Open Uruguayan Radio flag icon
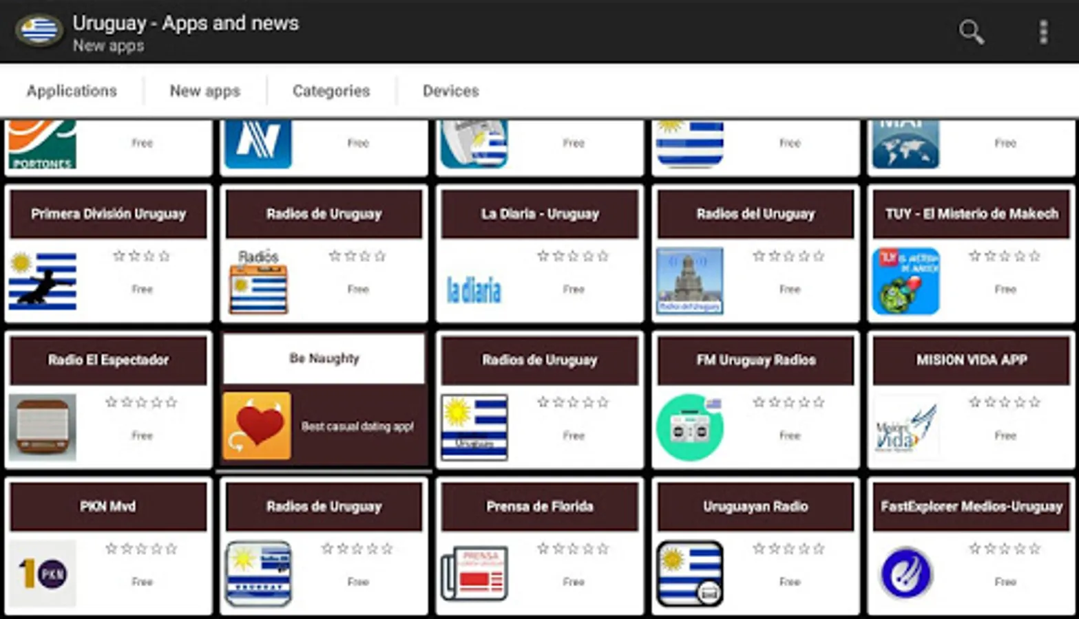The width and height of the screenshot is (1079, 619). point(690,574)
